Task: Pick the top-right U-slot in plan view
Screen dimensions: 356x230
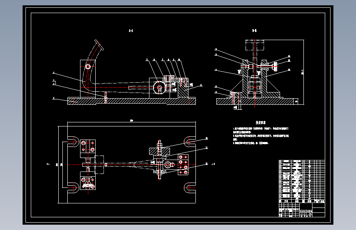Action: pos(190,142)
